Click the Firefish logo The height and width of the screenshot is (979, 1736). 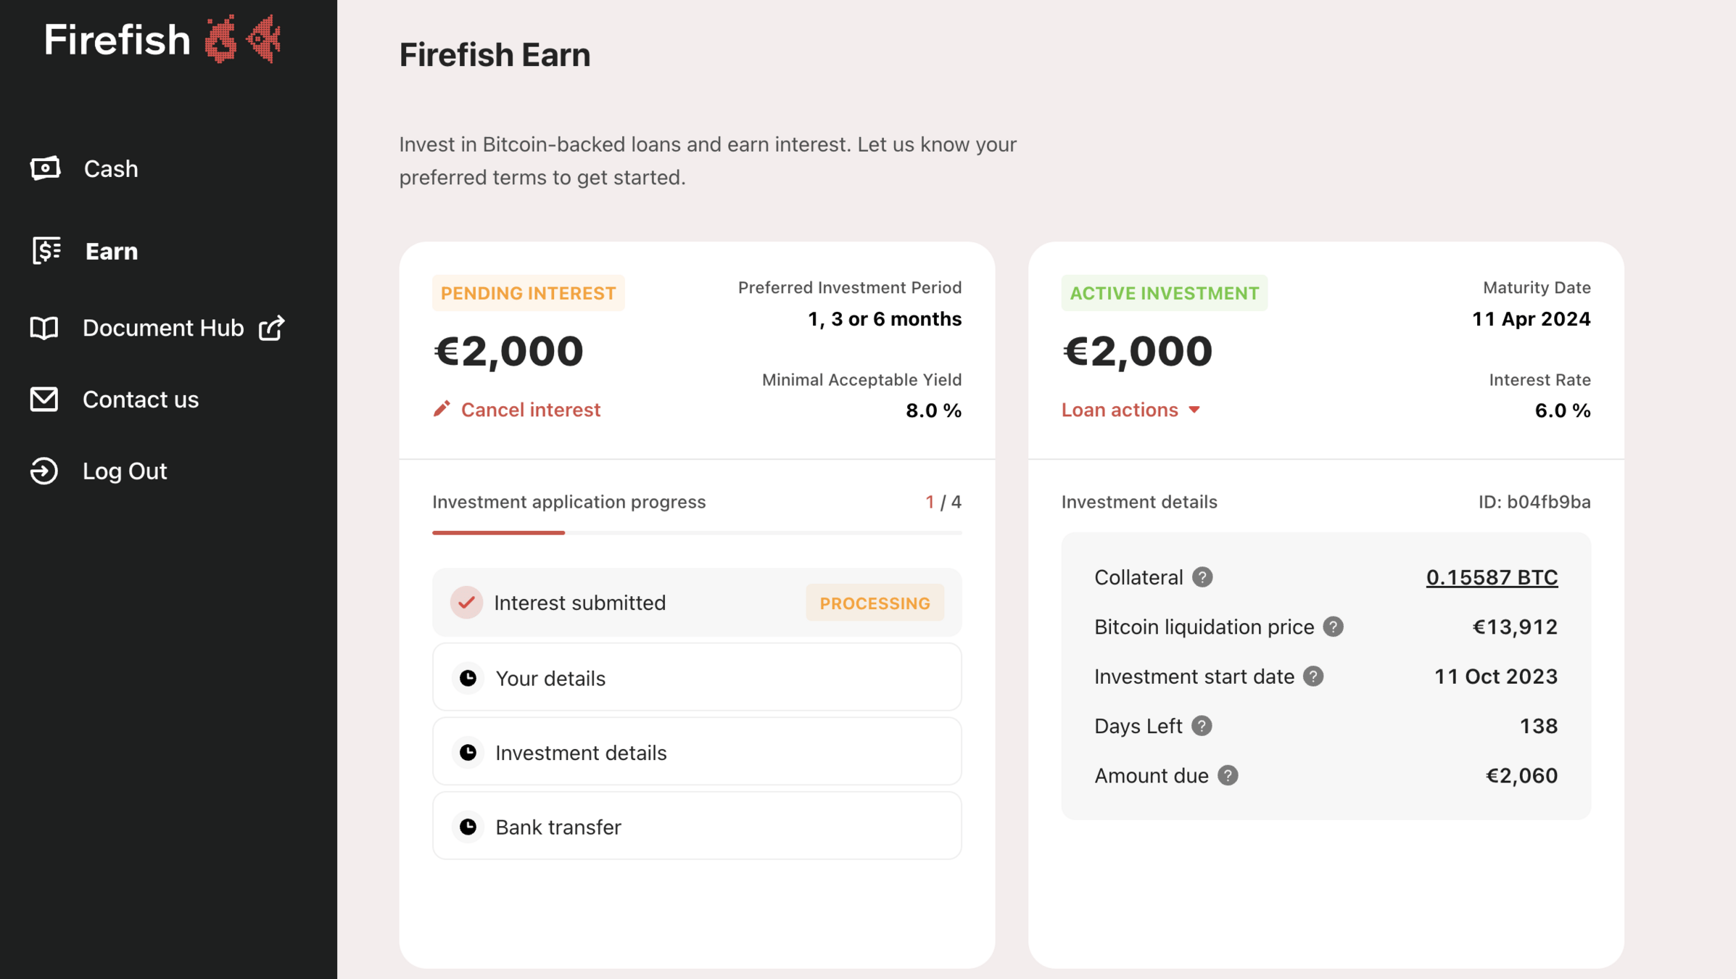point(162,39)
